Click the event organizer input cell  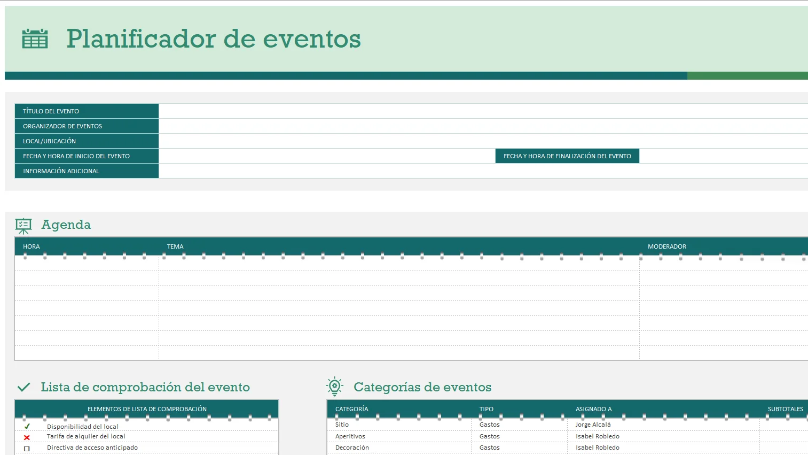point(483,126)
